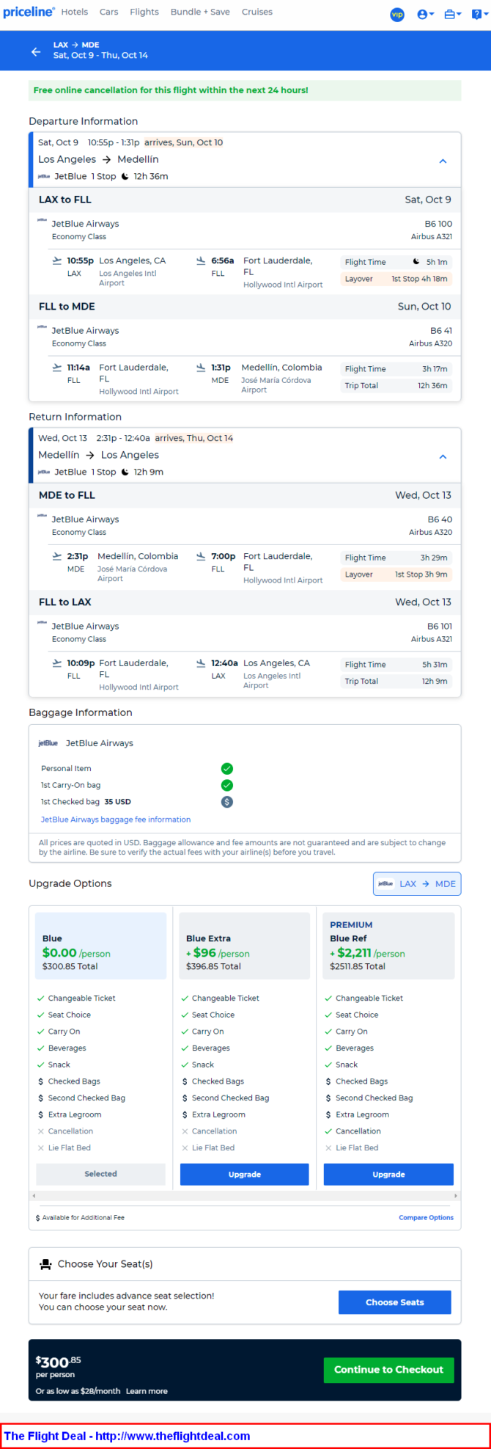This screenshot has width=491, height=1449.
Task: Click the green Continue to Checkout button
Action: tap(388, 1370)
